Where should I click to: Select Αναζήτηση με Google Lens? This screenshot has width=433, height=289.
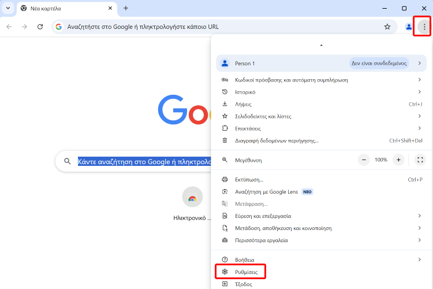[321, 192]
